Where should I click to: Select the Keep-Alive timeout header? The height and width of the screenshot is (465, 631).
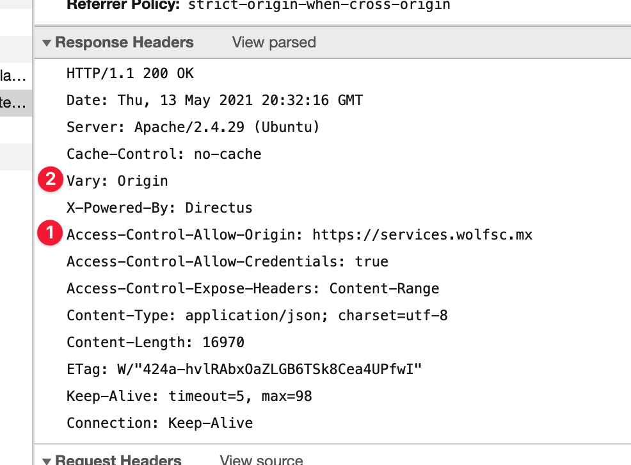coord(189,396)
